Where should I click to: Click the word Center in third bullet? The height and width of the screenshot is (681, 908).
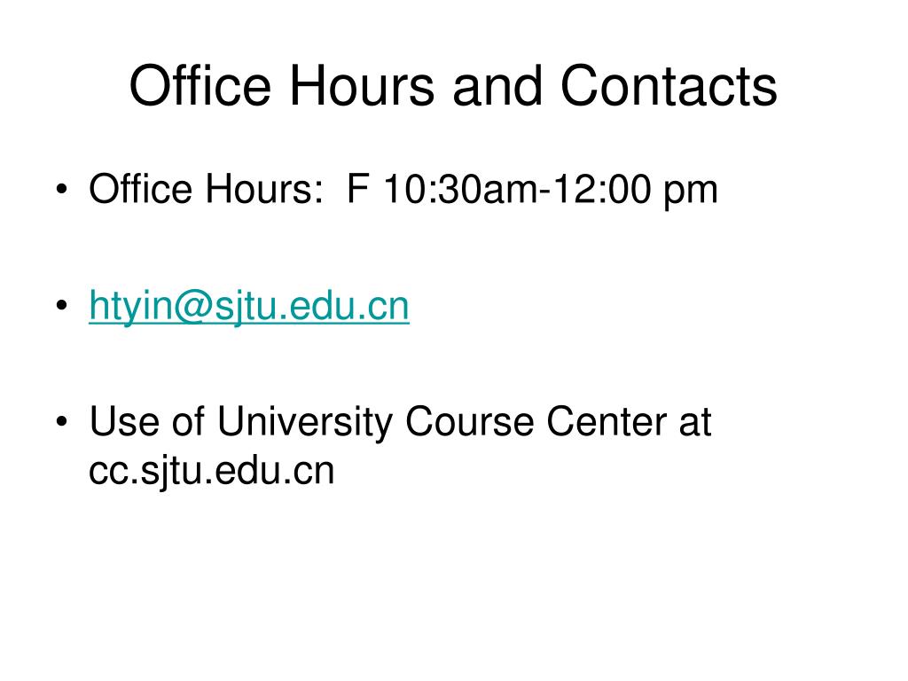(x=607, y=421)
